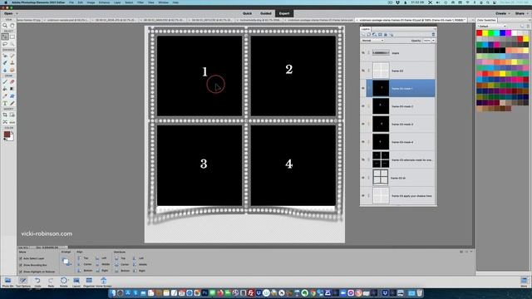Toggle visibility of the topmost layer
Image resolution: width=532 pixels, height=299 pixels.
tap(363, 53)
